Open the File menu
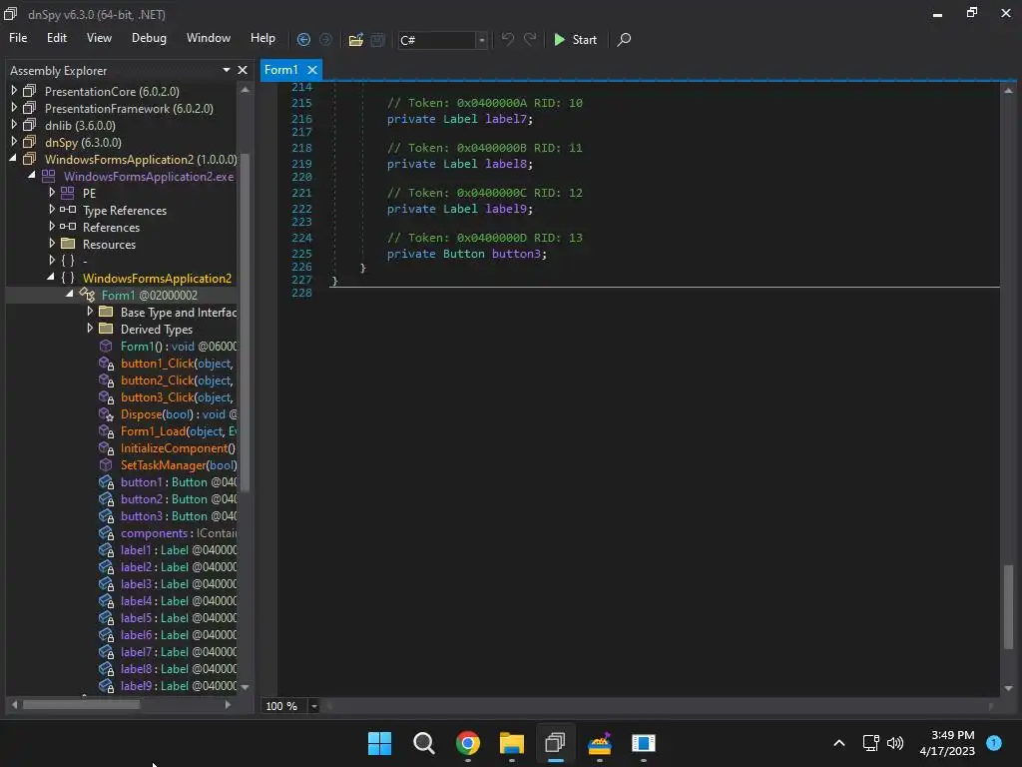Screen dimensions: 1022x767 point(18,38)
